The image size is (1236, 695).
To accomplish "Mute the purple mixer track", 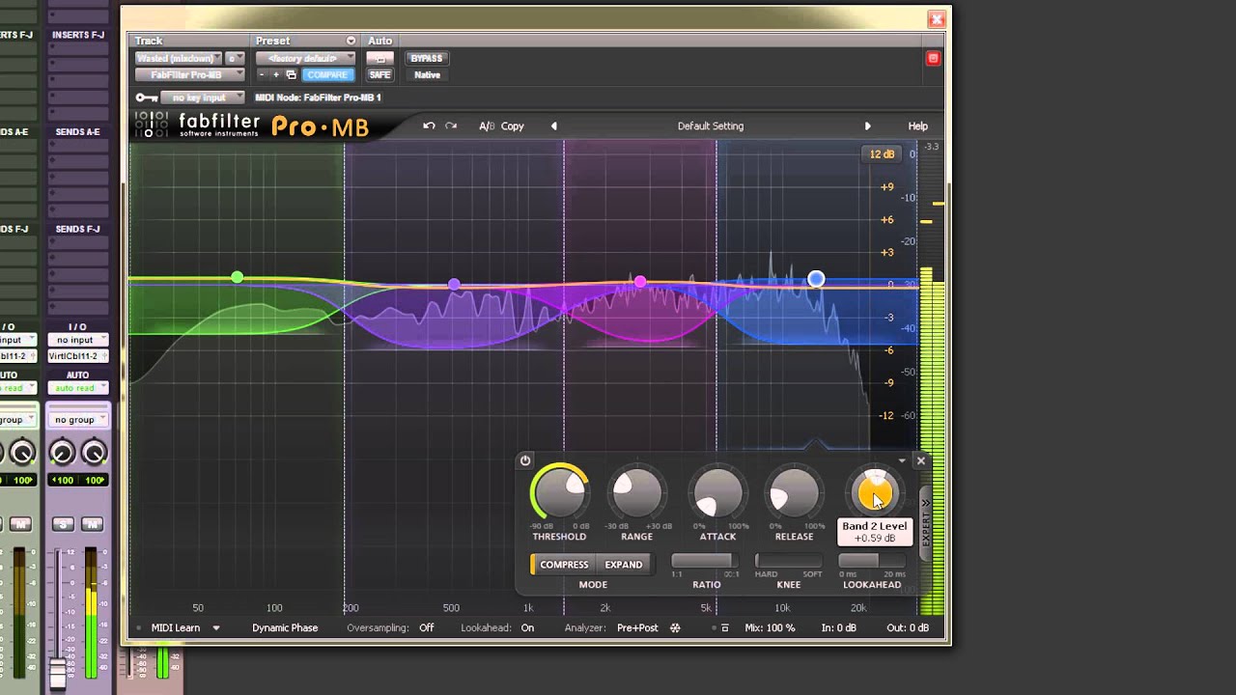I will [x=92, y=524].
